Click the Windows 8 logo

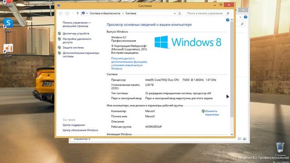[x=188, y=42]
